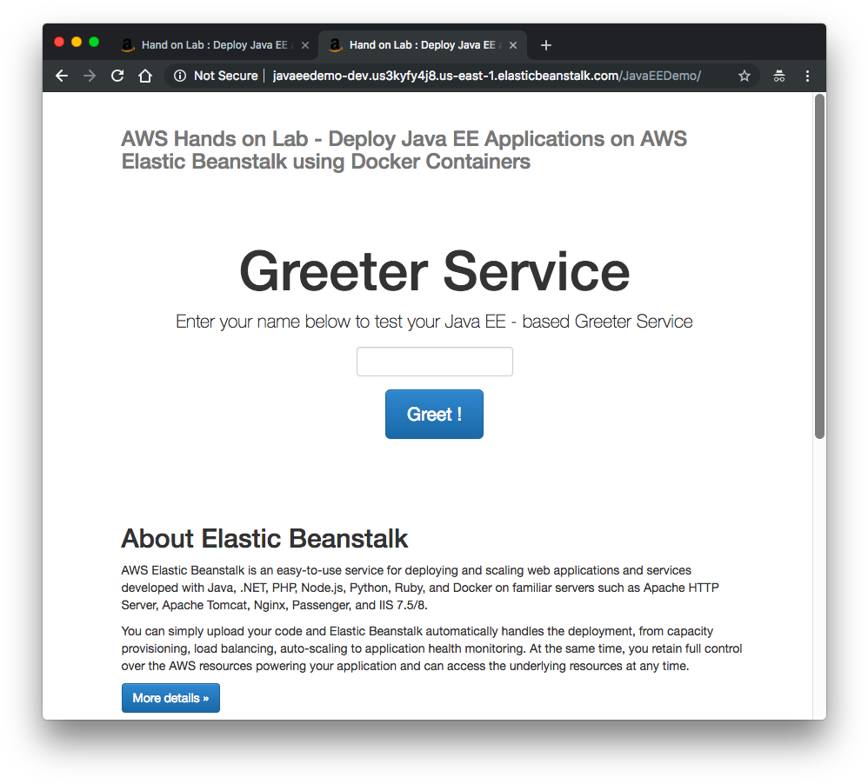Click the Greet ! button

435,415
